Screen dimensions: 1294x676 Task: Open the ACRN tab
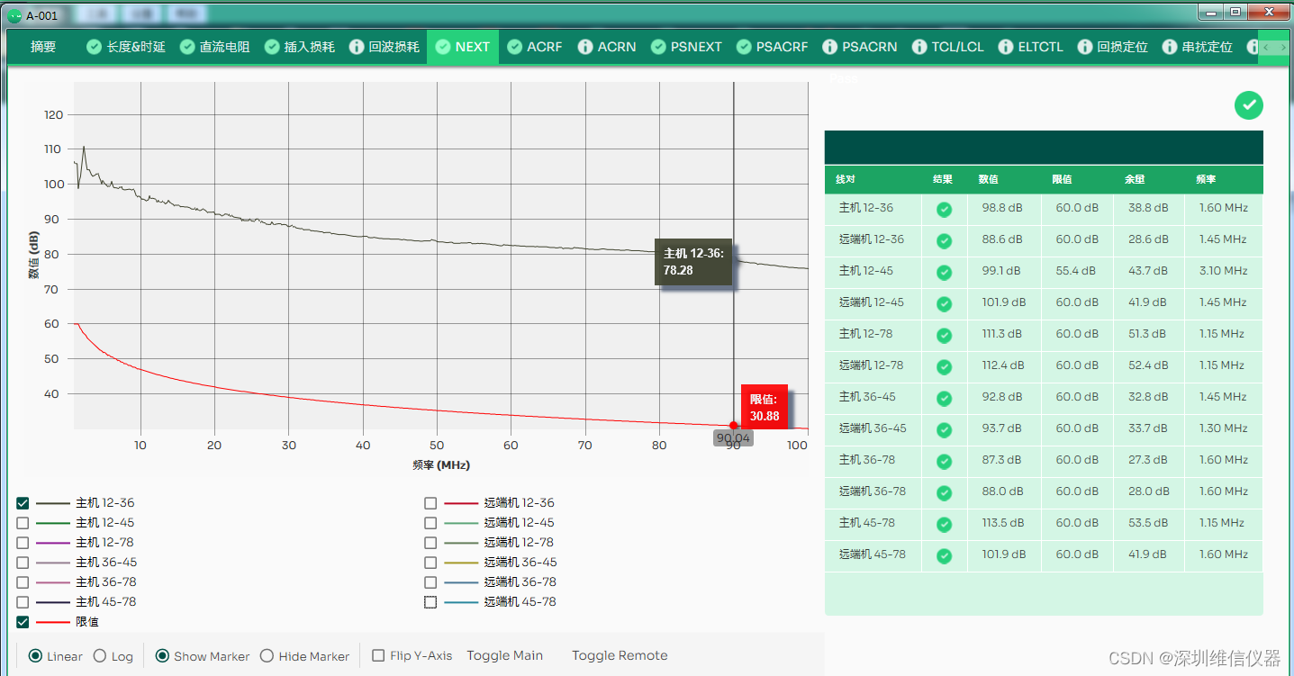(x=606, y=47)
